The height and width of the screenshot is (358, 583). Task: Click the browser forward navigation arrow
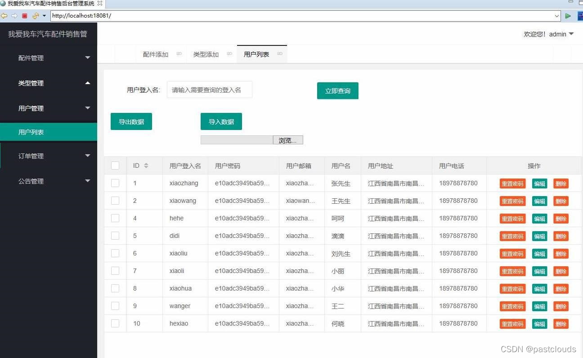click(14, 15)
